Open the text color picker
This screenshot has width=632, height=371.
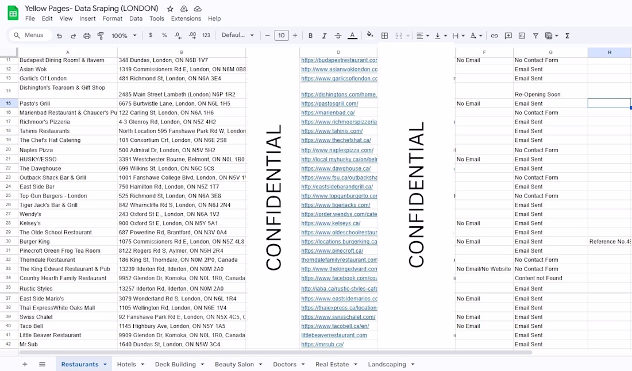coord(352,36)
